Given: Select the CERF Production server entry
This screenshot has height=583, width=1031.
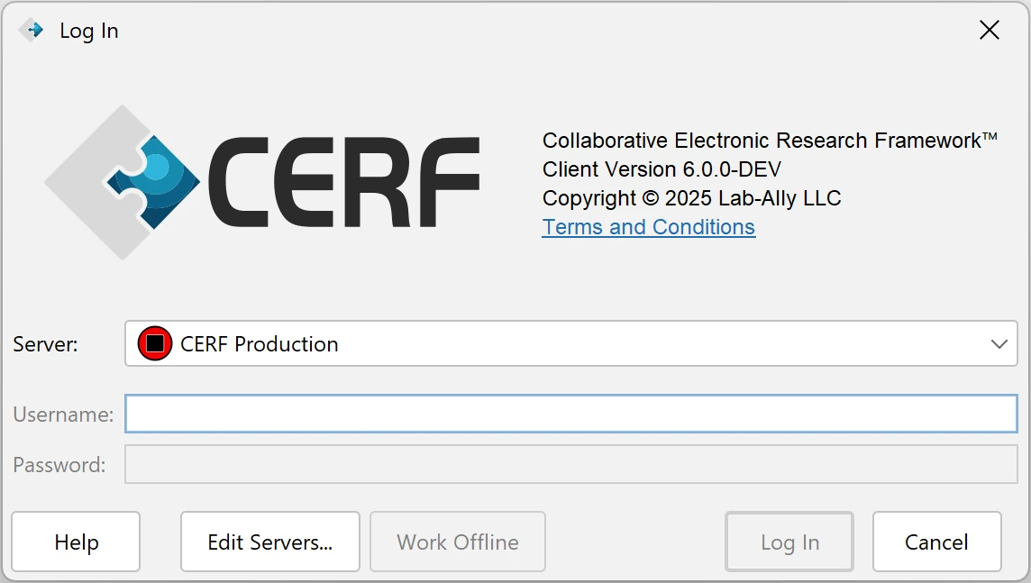Looking at the screenshot, I should tap(260, 344).
